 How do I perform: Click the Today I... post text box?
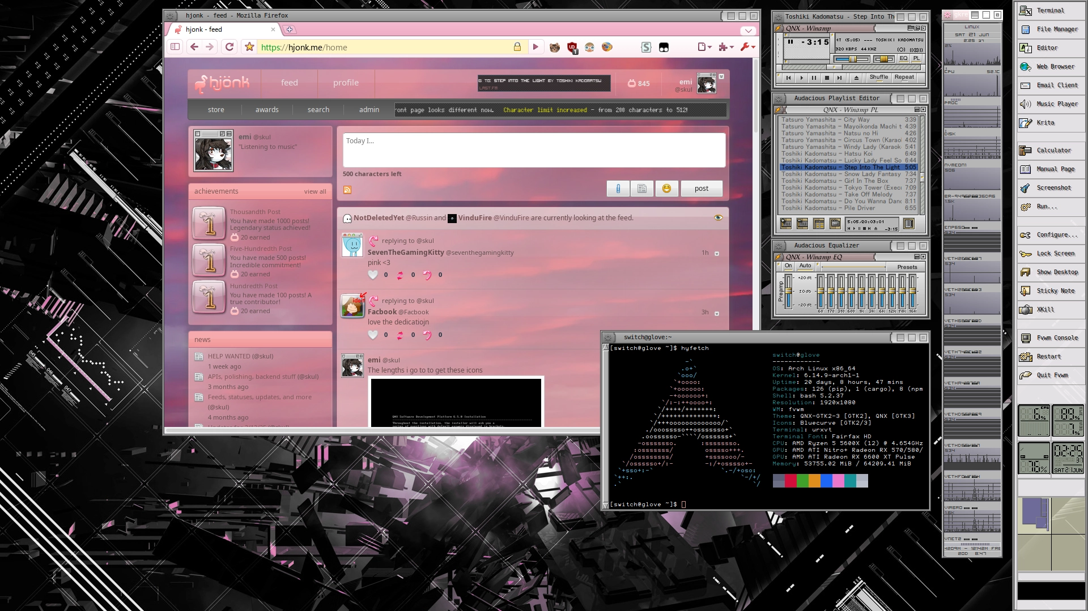point(534,150)
